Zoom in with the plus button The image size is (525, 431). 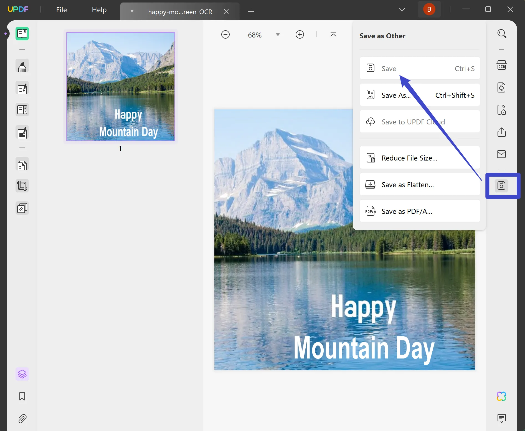pos(300,35)
